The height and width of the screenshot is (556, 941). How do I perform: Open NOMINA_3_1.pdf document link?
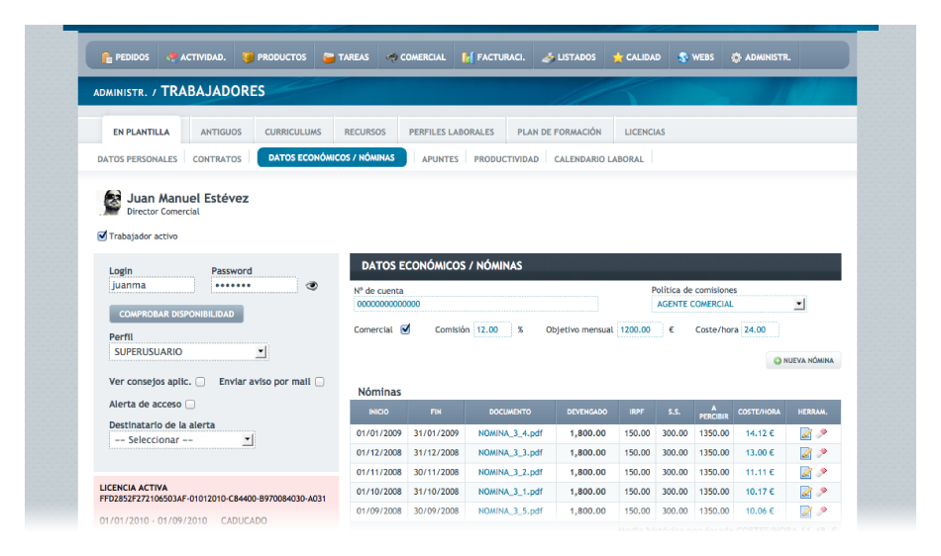pyautogui.click(x=510, y=492)
